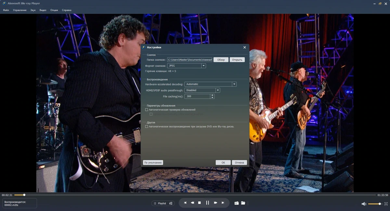Enable Автоматическая проверка обновлений checkbox
The image size is (390, 211).
point(147,110)
